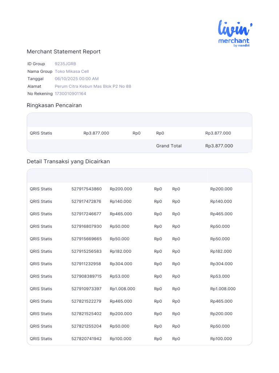Screen dimensions: 279x373
Task: Select transaction ID 527915669665
Action: point(86,239)
